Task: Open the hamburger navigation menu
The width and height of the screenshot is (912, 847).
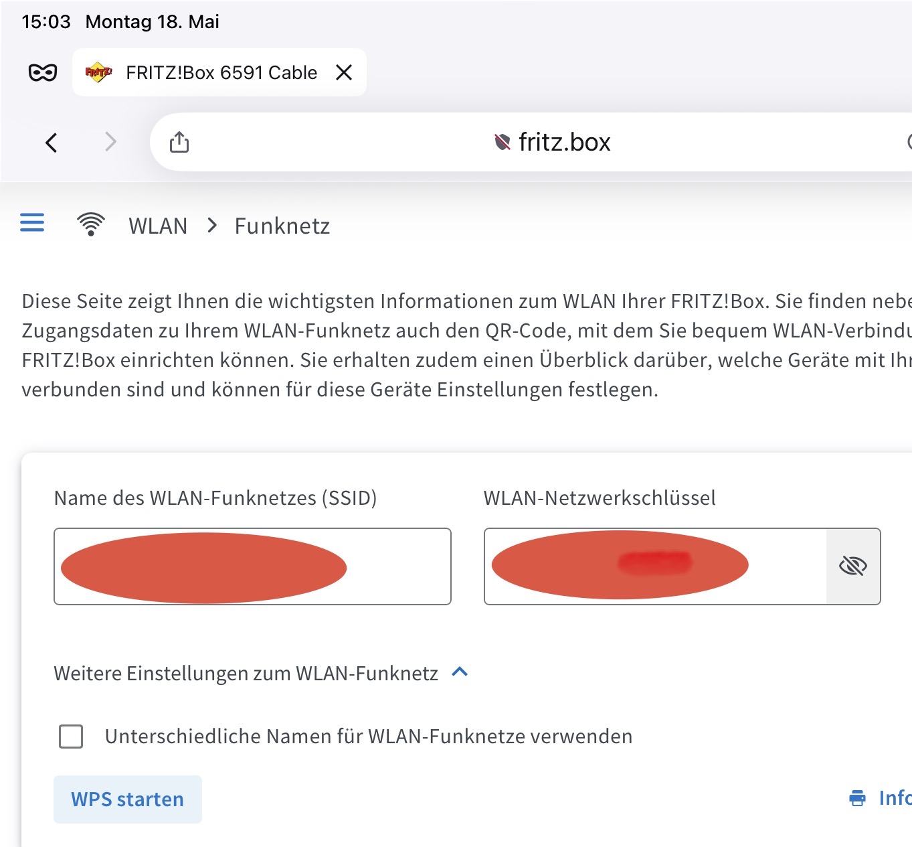Action: pyautogui.click(x=32, y=223)
